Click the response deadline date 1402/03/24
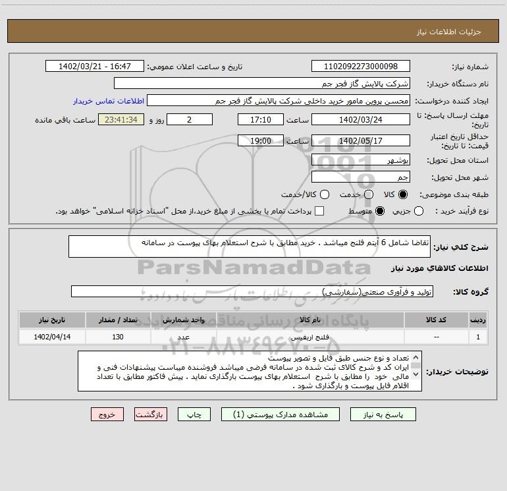The width and height of the screenshot is (507, 491). [x=361, y=119]
